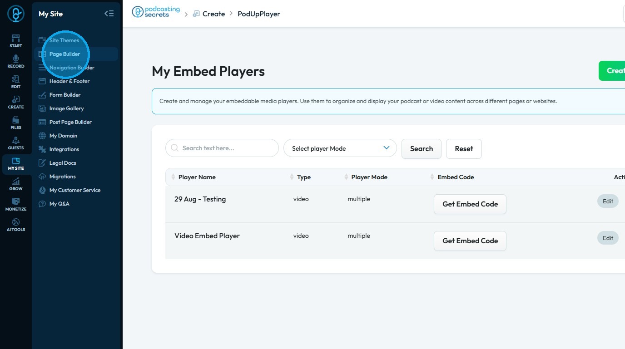The image size is (625, 349).
Task: Click the Search button
Action: pos(421,149)
